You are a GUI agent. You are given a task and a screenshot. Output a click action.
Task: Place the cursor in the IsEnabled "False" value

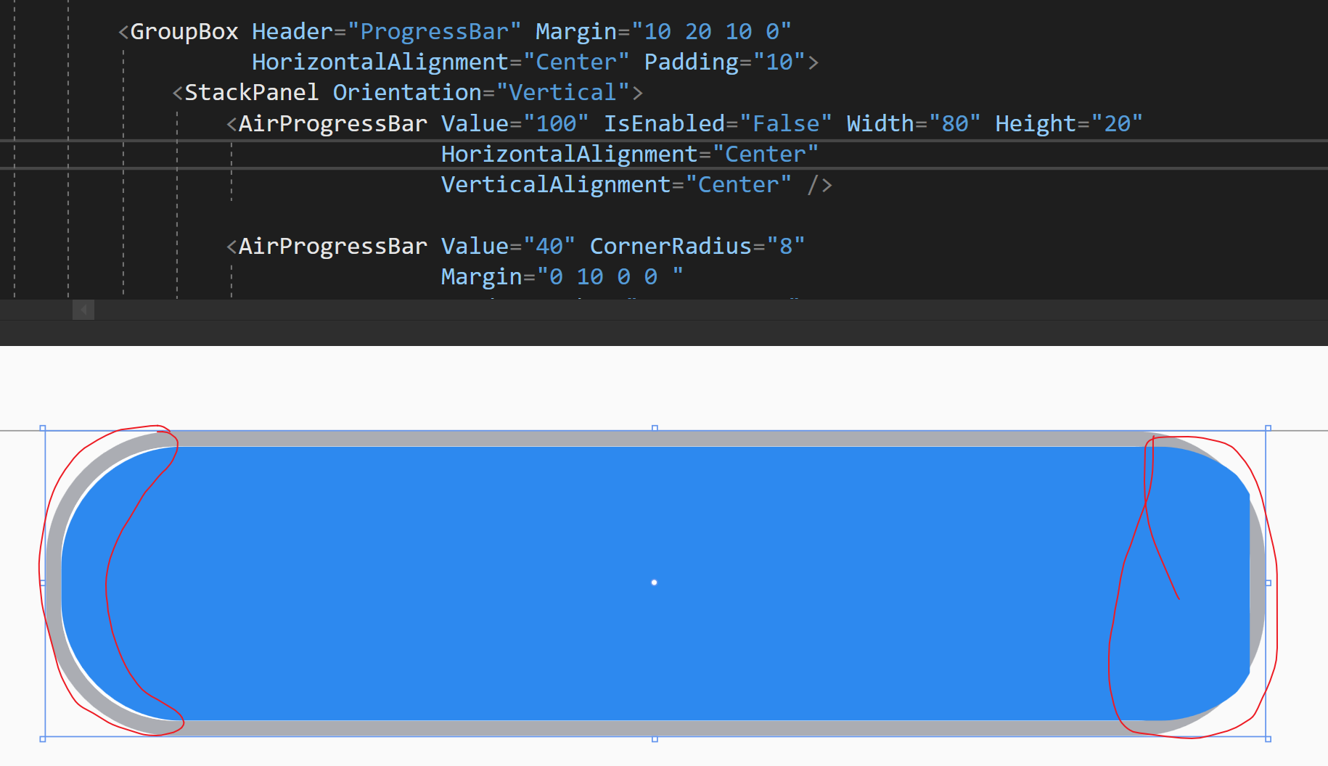coord(786,123)
